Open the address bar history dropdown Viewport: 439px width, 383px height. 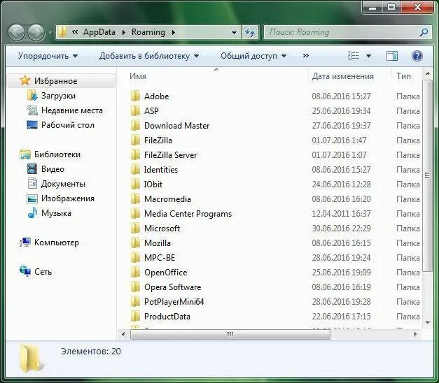pos(234,33)
